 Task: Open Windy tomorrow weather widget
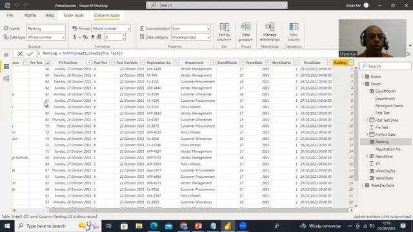(320, 226)
